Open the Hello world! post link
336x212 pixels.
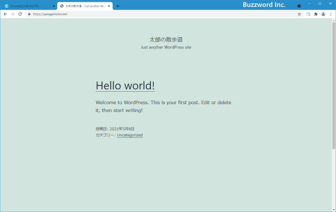pyautogui.click(x=125, y=86)
